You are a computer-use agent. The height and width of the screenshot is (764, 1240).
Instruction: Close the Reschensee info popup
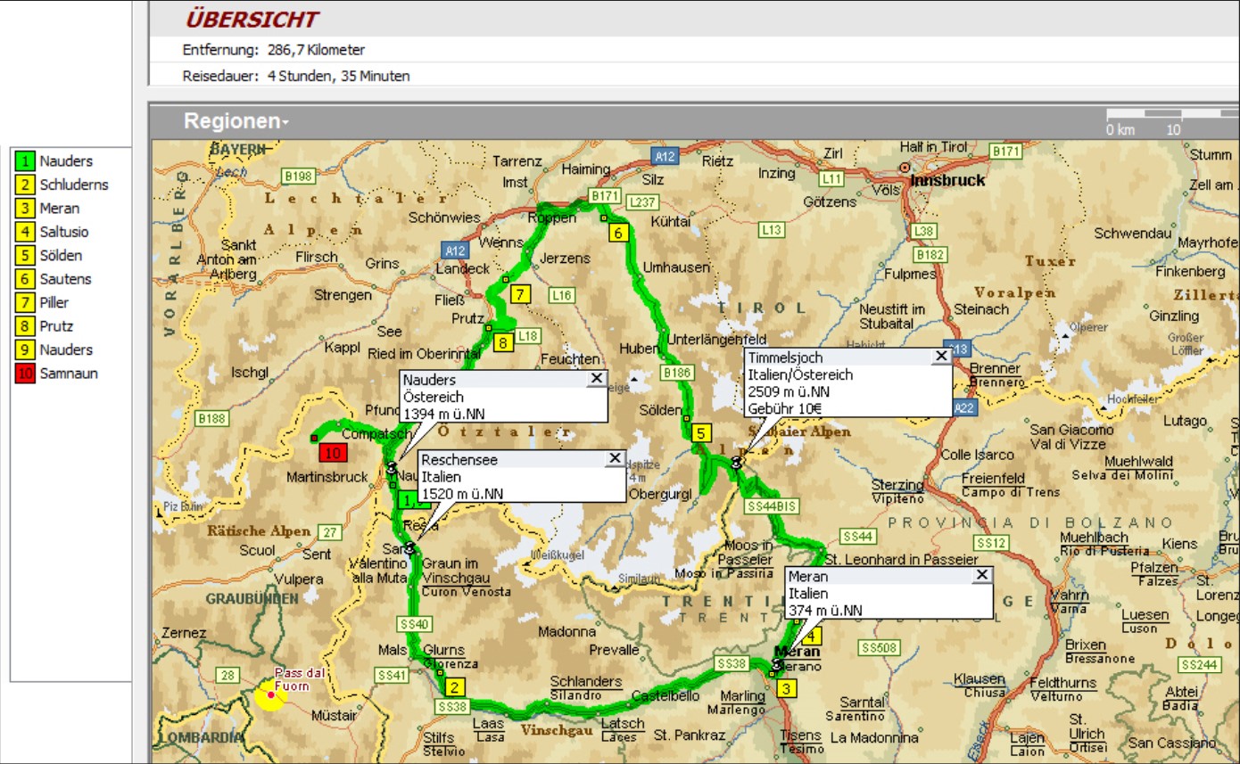point(614,458)
